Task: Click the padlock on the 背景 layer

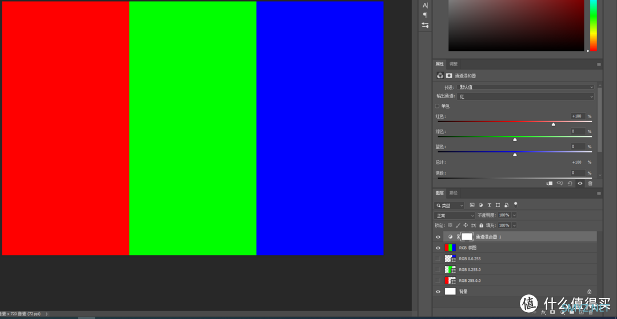Action: point(589,292)
